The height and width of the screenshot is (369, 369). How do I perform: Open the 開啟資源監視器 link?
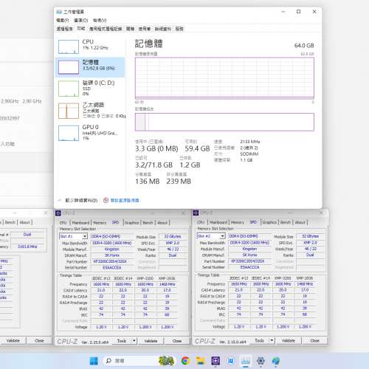pyautogui.click(x=125, y=200)
